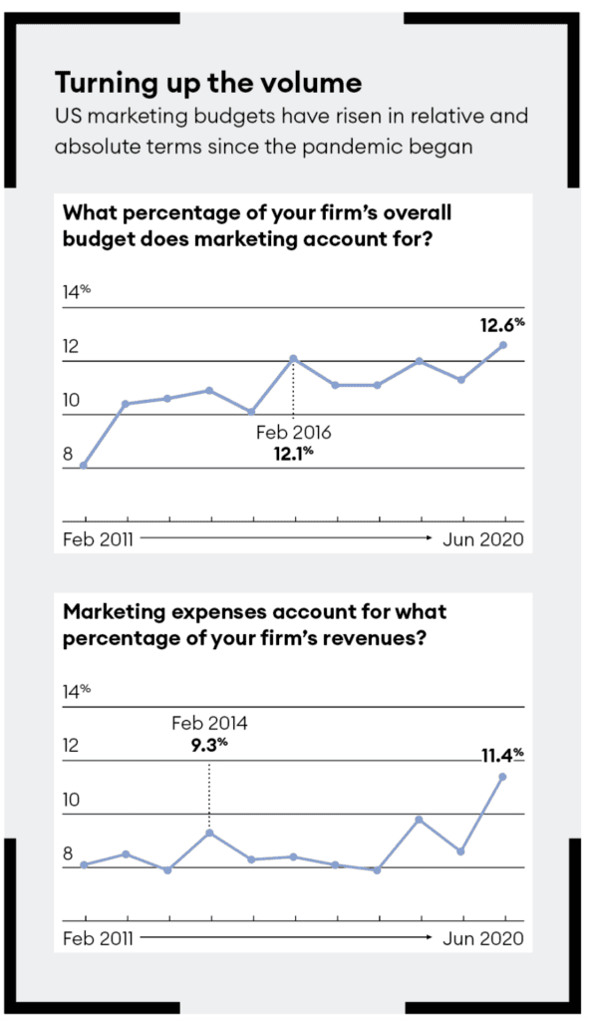Click the 12.6% value label
The height and width of the screenshot is (1021, 589).
point(502,325)
